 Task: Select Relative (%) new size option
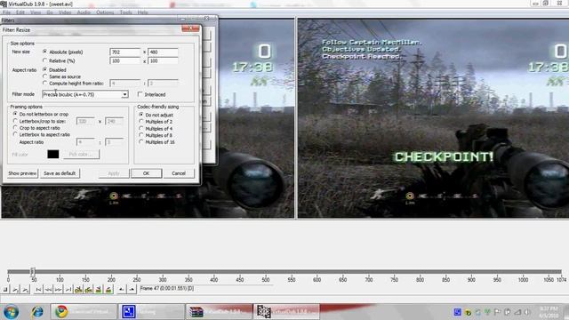[59, 60]
